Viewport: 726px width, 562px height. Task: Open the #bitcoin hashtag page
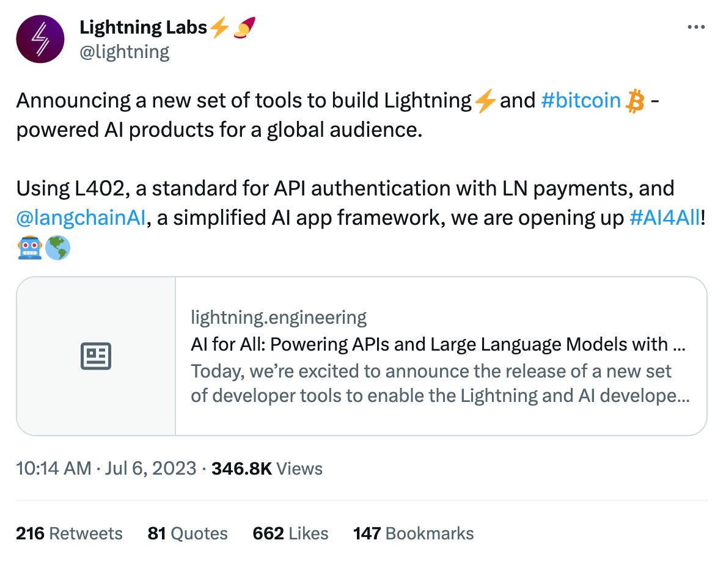click(x=581, y=100)
